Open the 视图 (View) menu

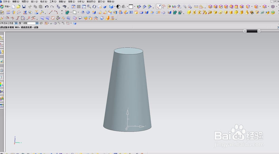[25, 2]
